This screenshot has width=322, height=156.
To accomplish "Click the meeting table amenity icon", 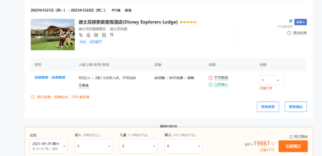I will pyautogui.click(x=96, y=35).
